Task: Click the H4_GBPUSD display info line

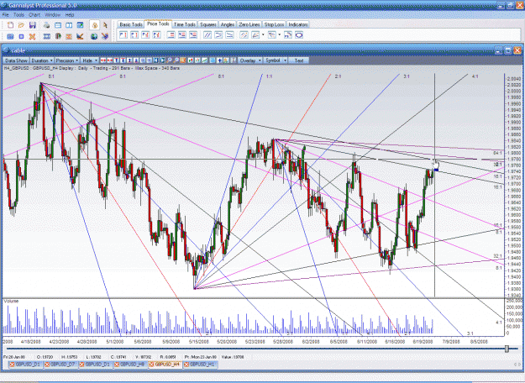Action: tap(92, 68)
